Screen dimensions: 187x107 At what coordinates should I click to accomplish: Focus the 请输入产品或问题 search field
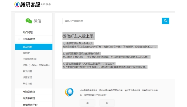pos(112,21)
